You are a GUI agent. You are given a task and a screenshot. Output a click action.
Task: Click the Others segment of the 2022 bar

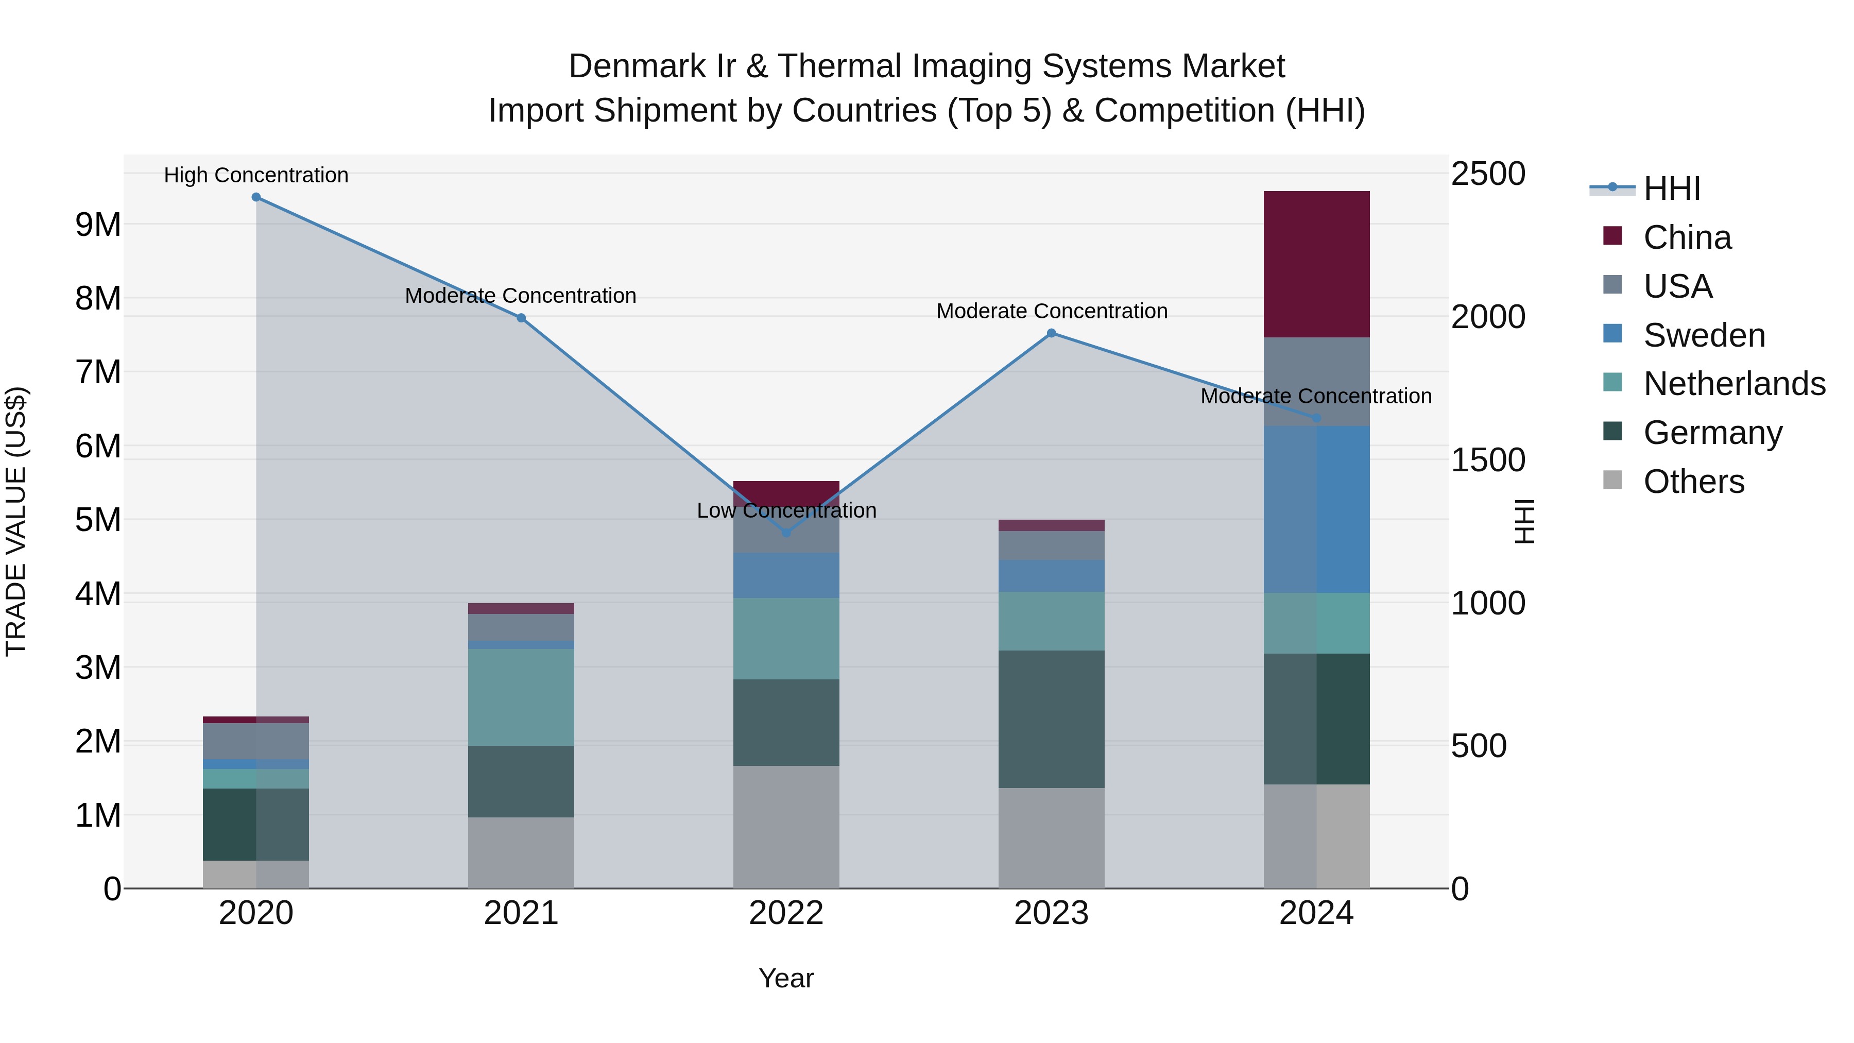click(786, 827)
